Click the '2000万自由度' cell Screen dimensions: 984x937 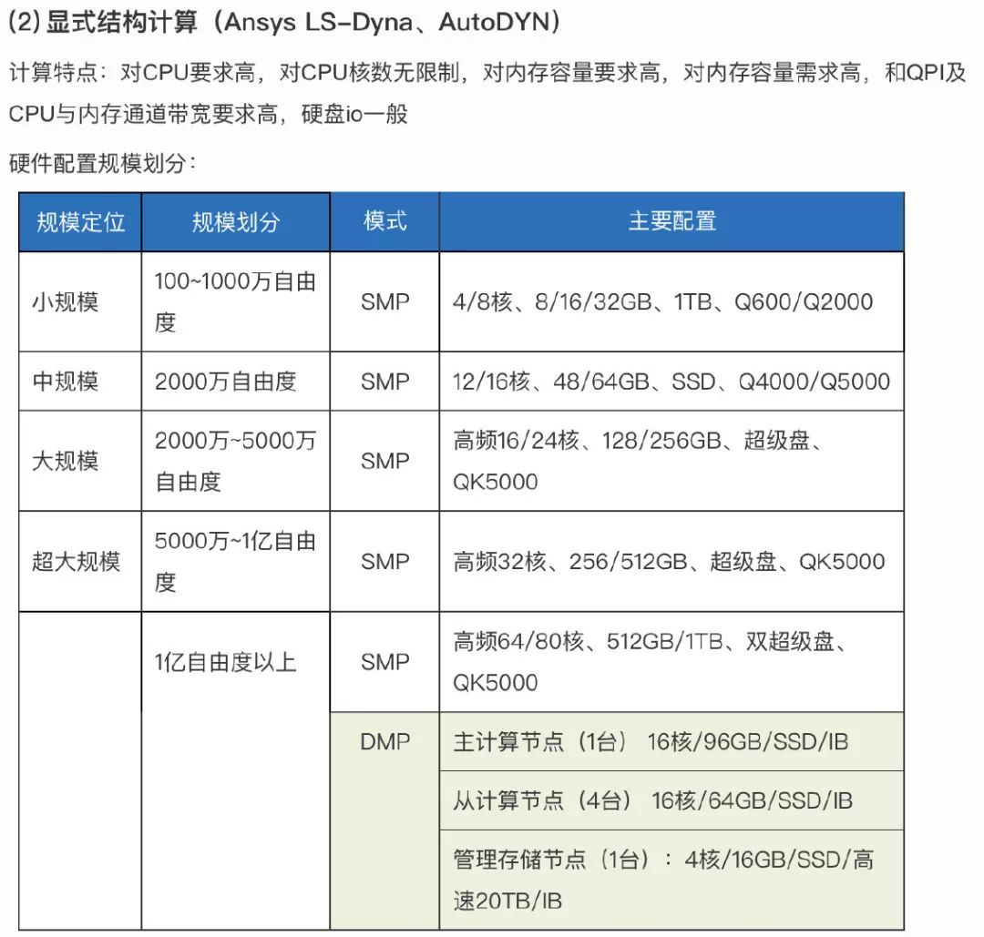point(236,382)
